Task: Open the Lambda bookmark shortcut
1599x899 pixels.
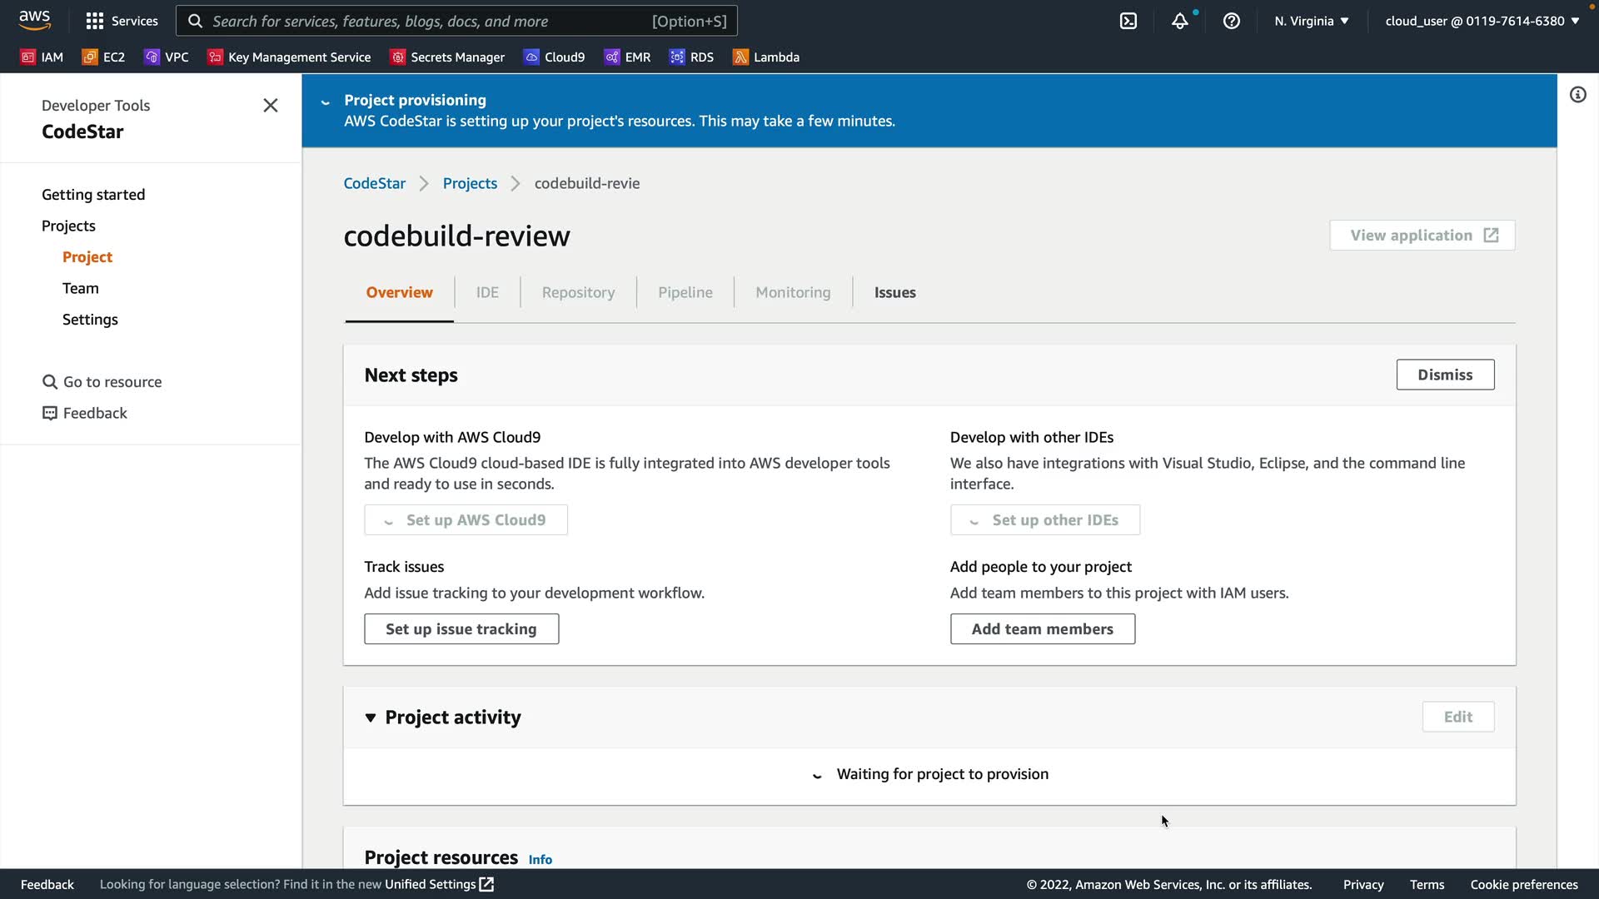Action: pos(766,57)
